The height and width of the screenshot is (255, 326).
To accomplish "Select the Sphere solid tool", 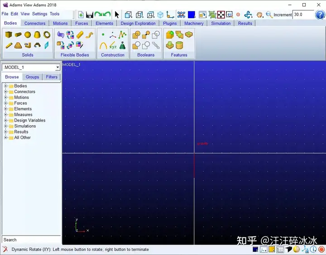I will coord(28,34).
